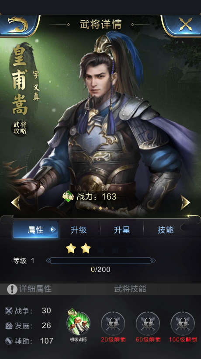This screenshot has height=359, width=201.
Task: Tap locked skill unlocking at 100级
Action: point(183,323)
